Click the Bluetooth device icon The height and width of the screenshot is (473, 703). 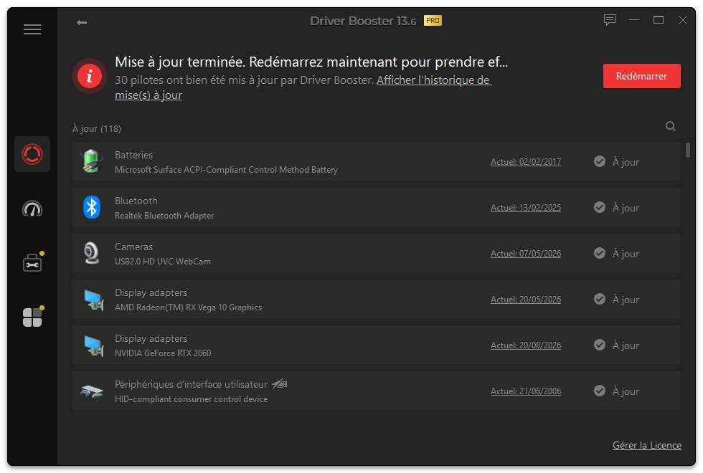pyautogui.click(x=92, y=207)
